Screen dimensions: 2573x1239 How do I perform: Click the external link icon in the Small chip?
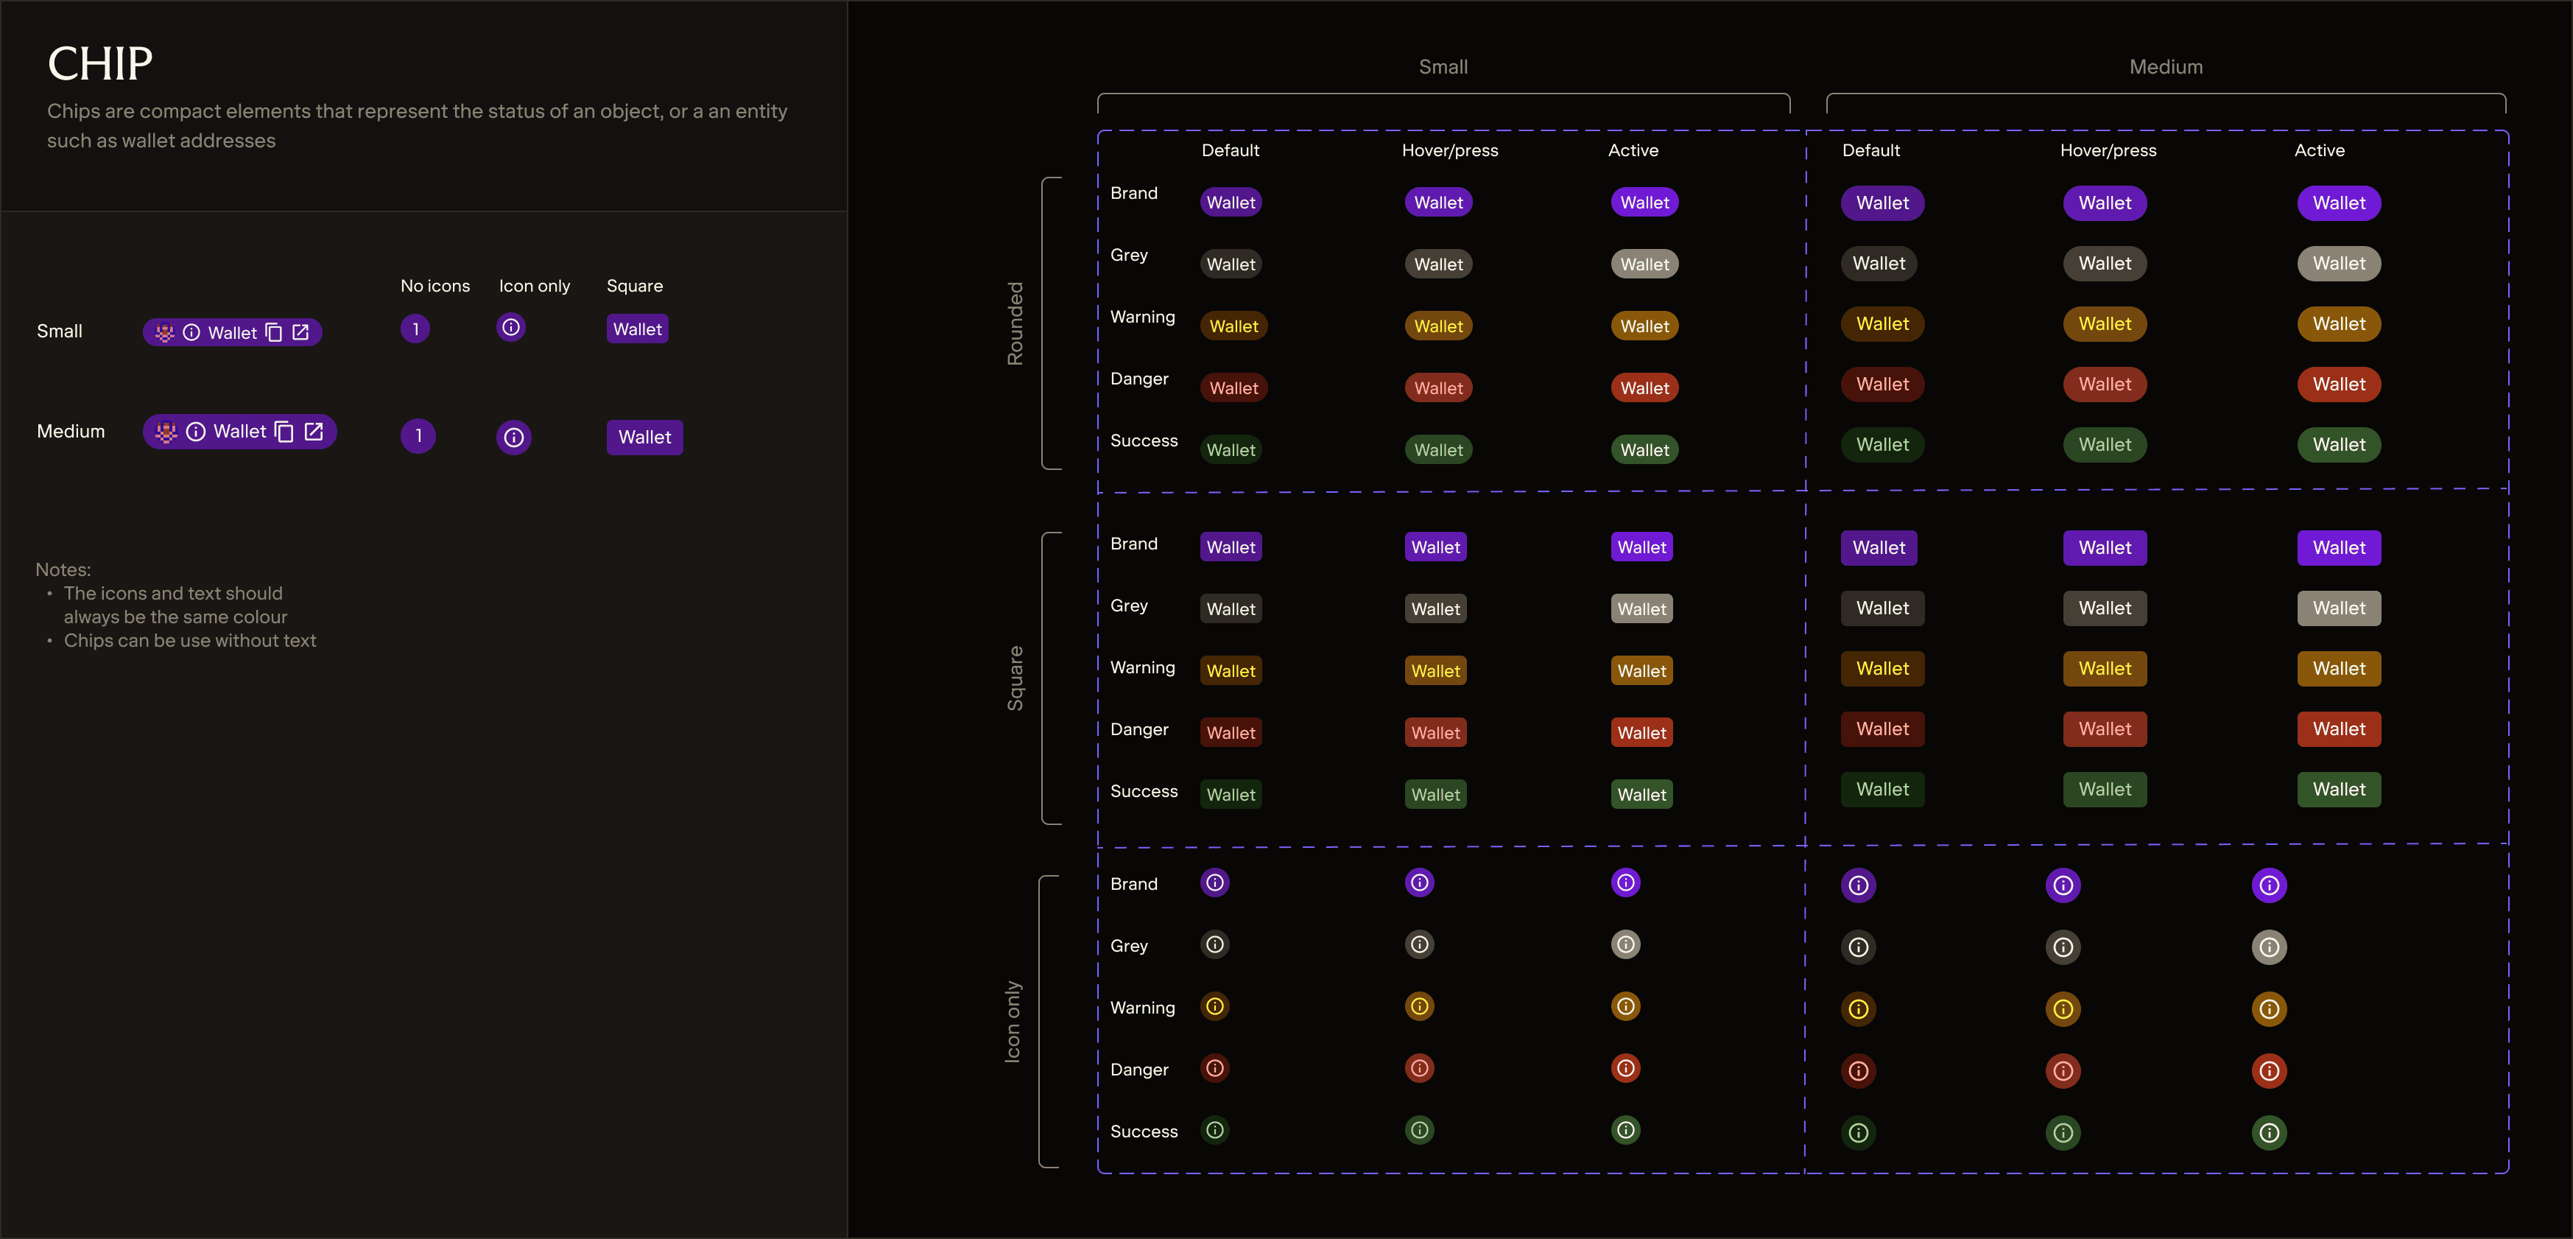tap(300, 331)
